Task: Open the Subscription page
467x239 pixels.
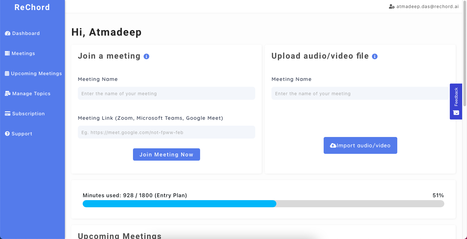Action: tap(25, 114)
